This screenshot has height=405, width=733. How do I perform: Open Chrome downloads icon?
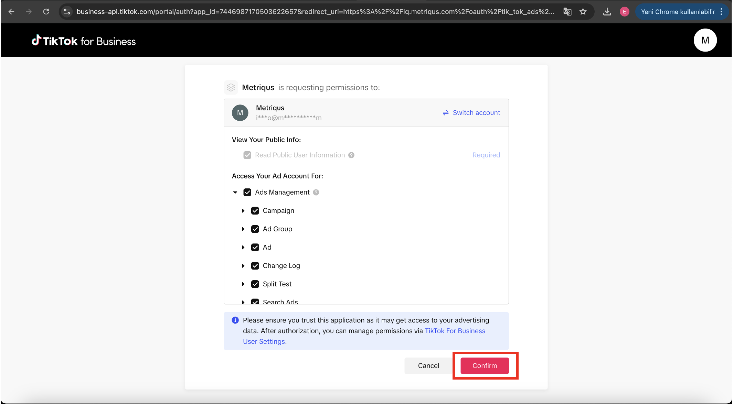(607, 12)
